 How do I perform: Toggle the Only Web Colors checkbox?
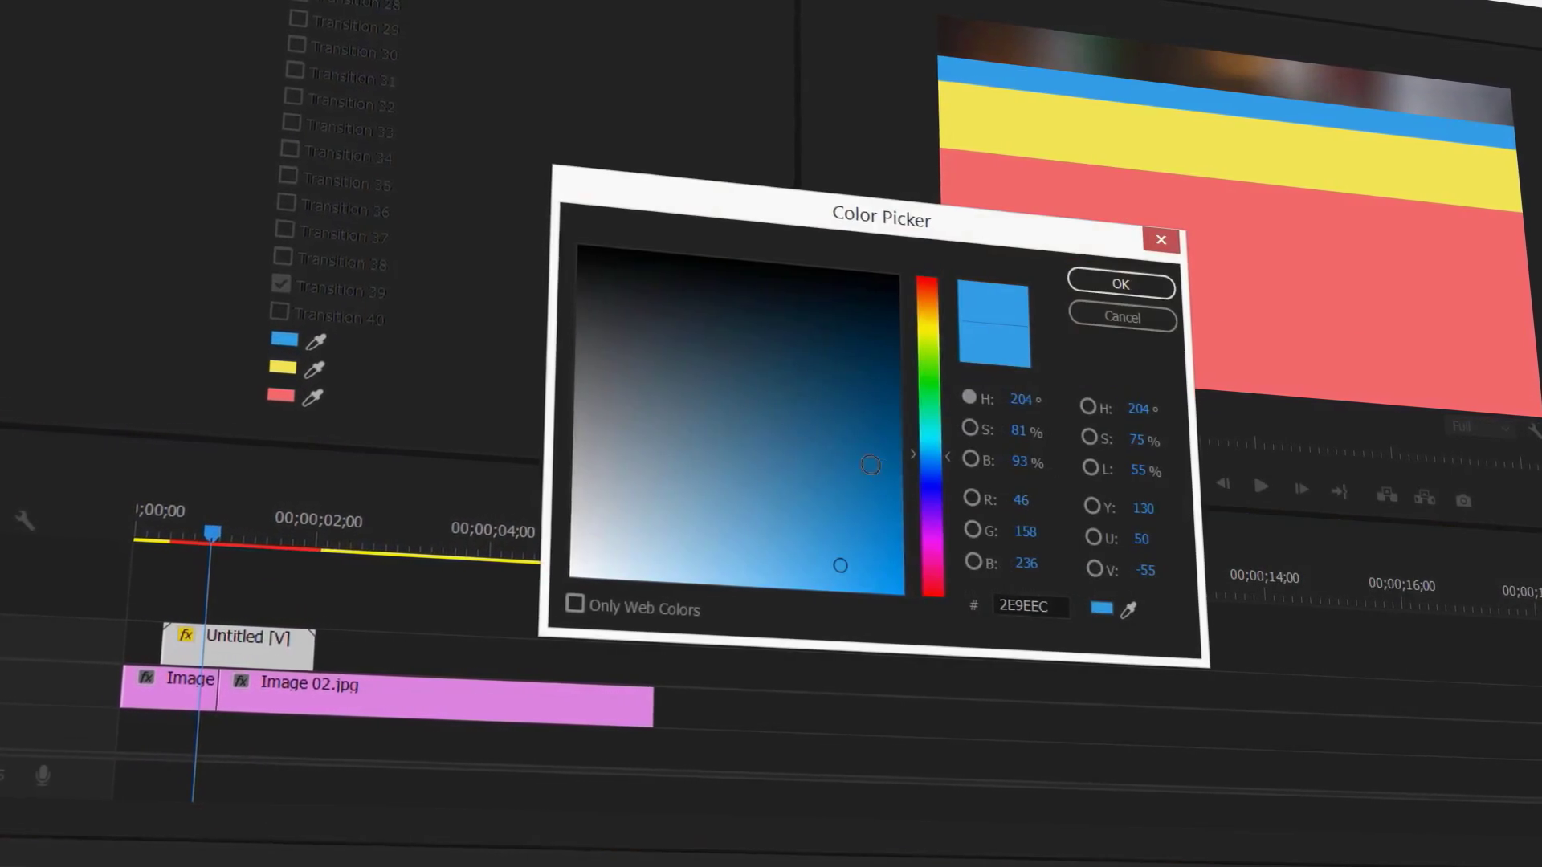[x=575, y=604]
